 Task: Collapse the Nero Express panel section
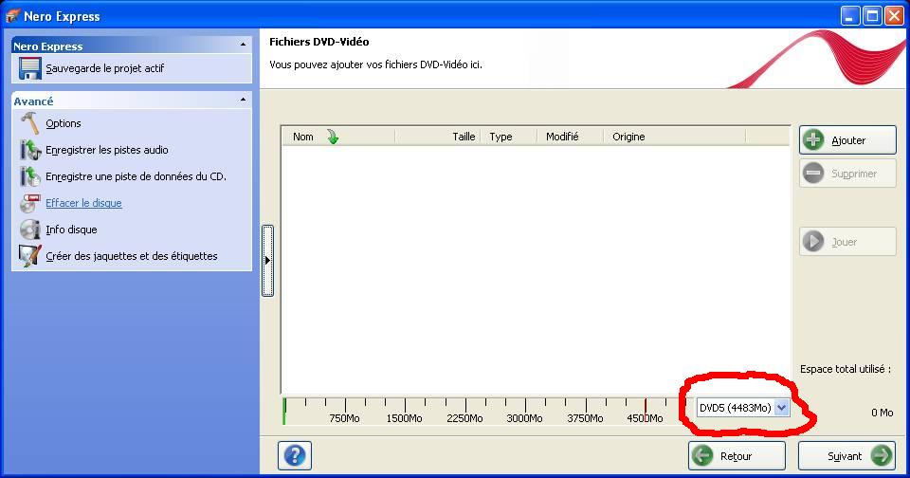(x=243, y=45)
